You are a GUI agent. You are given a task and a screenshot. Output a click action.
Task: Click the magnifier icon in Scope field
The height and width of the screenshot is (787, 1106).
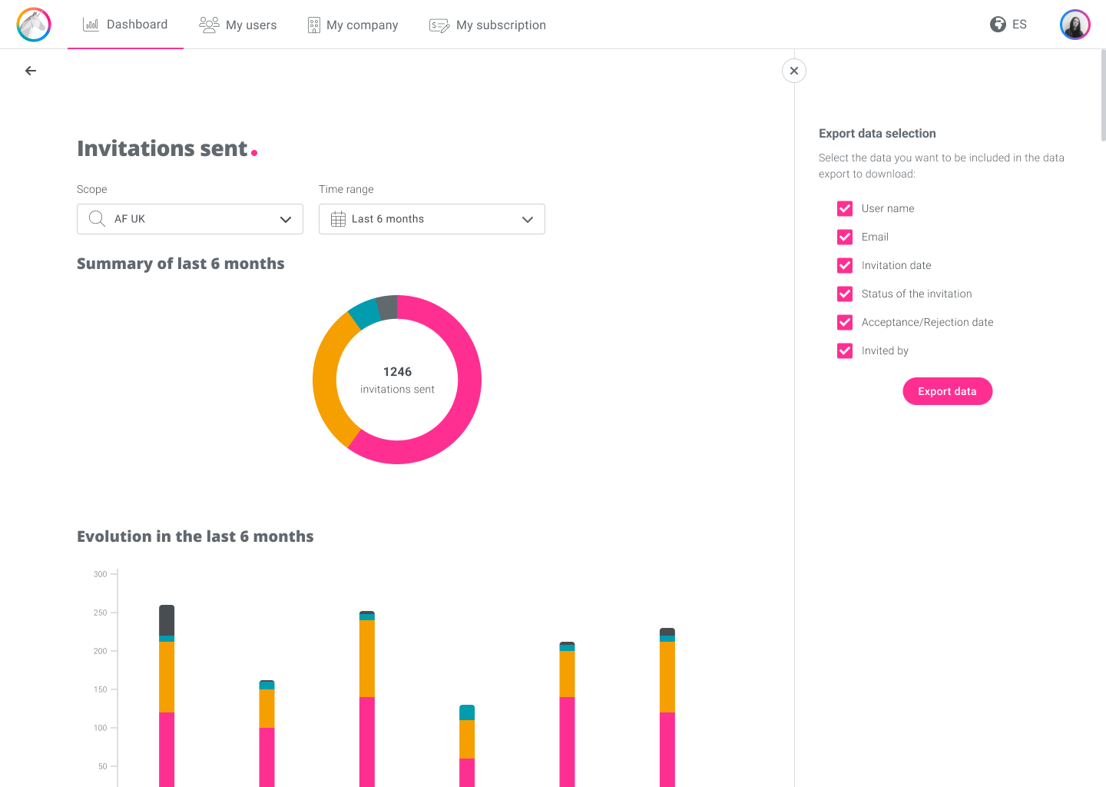(97, 219)
